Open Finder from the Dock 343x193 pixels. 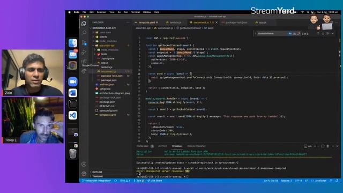tap(73, 43)
